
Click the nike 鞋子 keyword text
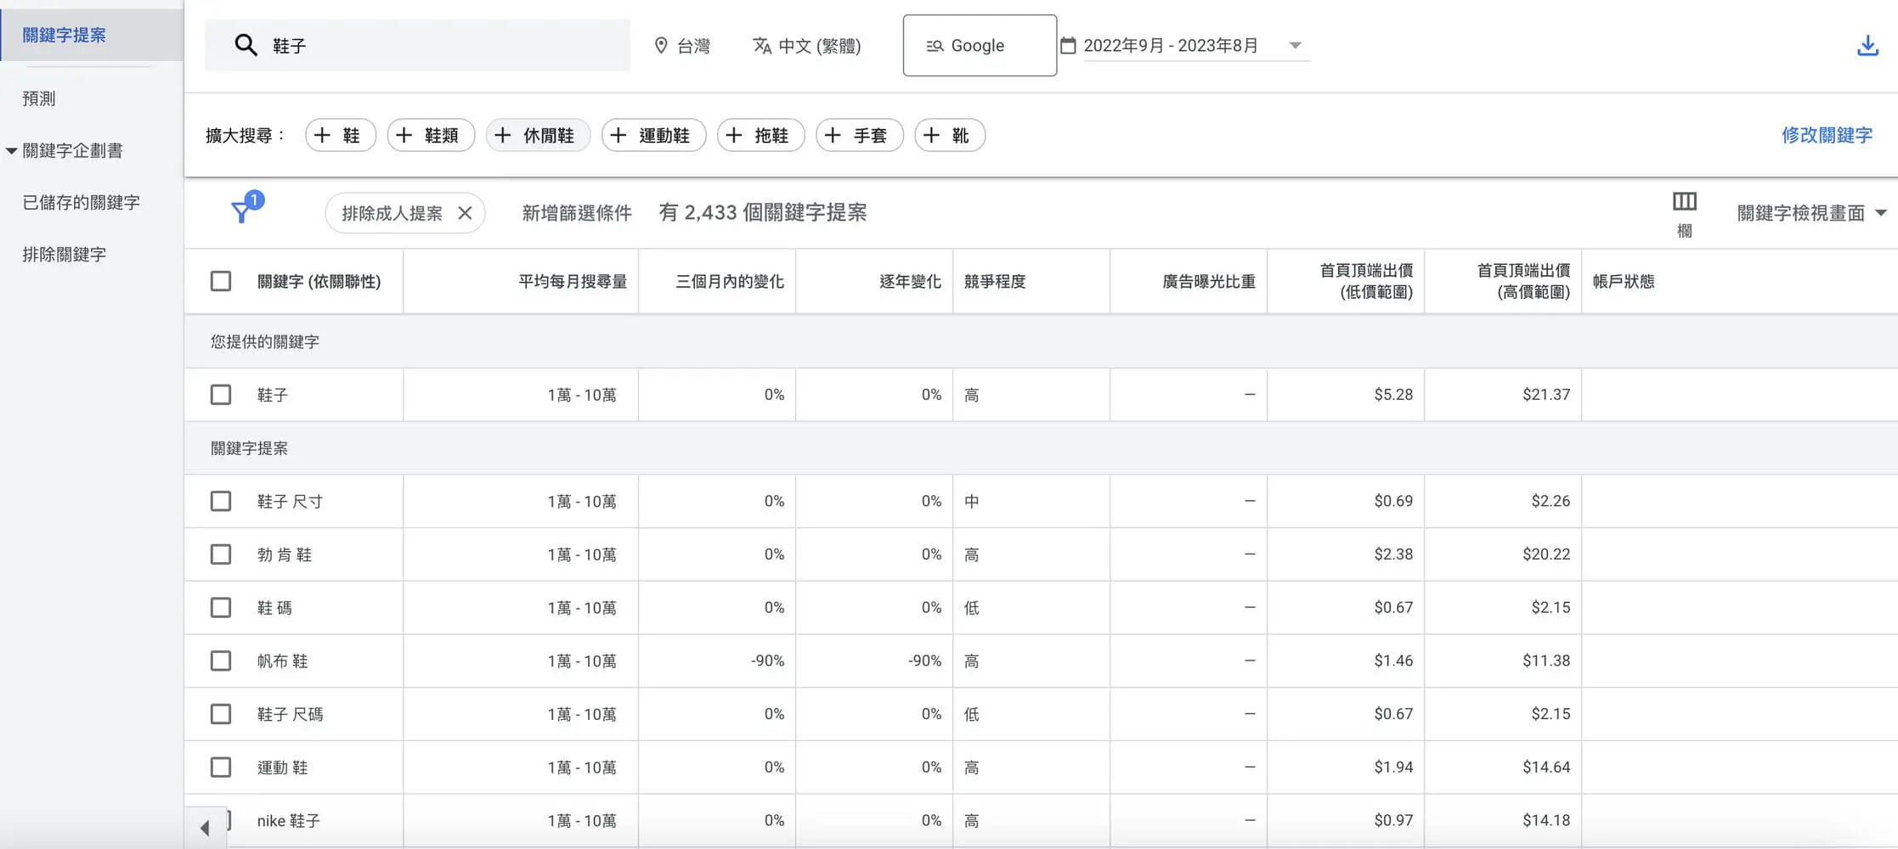(x=289, y=821)
